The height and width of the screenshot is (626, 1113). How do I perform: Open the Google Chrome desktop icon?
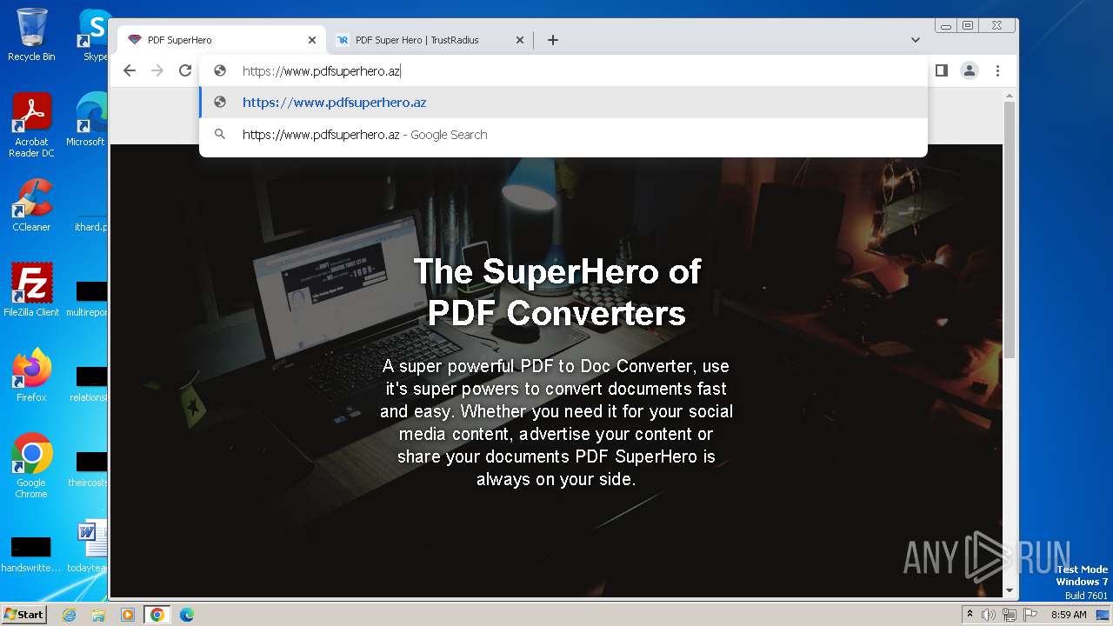(31, 465)
